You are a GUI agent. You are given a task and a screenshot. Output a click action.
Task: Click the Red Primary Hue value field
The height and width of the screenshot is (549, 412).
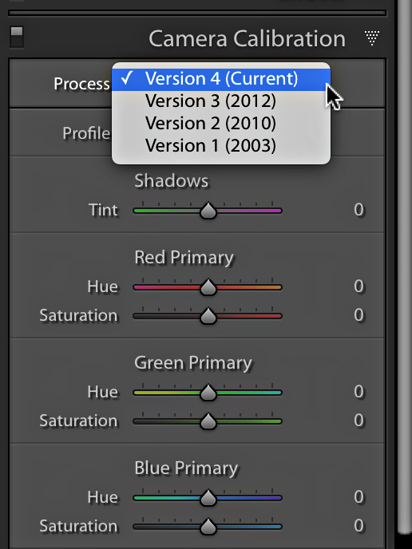pyautogui.click(x=359, y=286)
